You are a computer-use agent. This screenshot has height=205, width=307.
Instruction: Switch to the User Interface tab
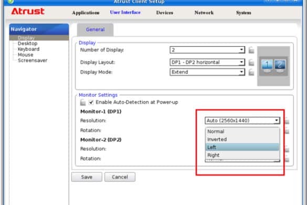[x=125, y=13]
